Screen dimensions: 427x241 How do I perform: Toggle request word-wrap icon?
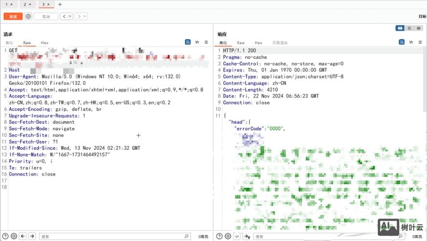(188, 42)
